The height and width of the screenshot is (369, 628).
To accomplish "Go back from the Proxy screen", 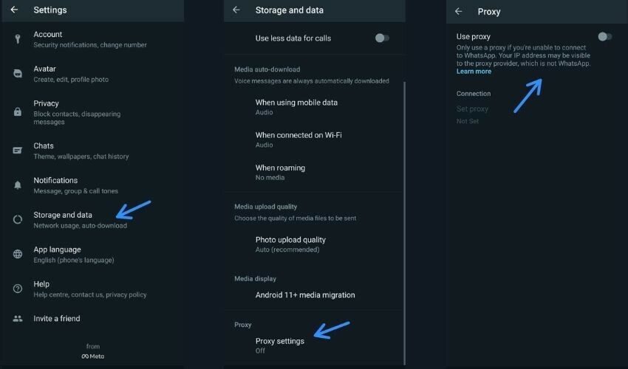I will tap(459, 11).
